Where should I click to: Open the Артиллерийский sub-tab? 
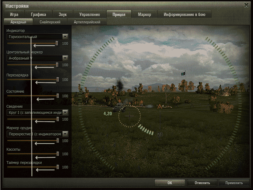click(x=87, y=22)
